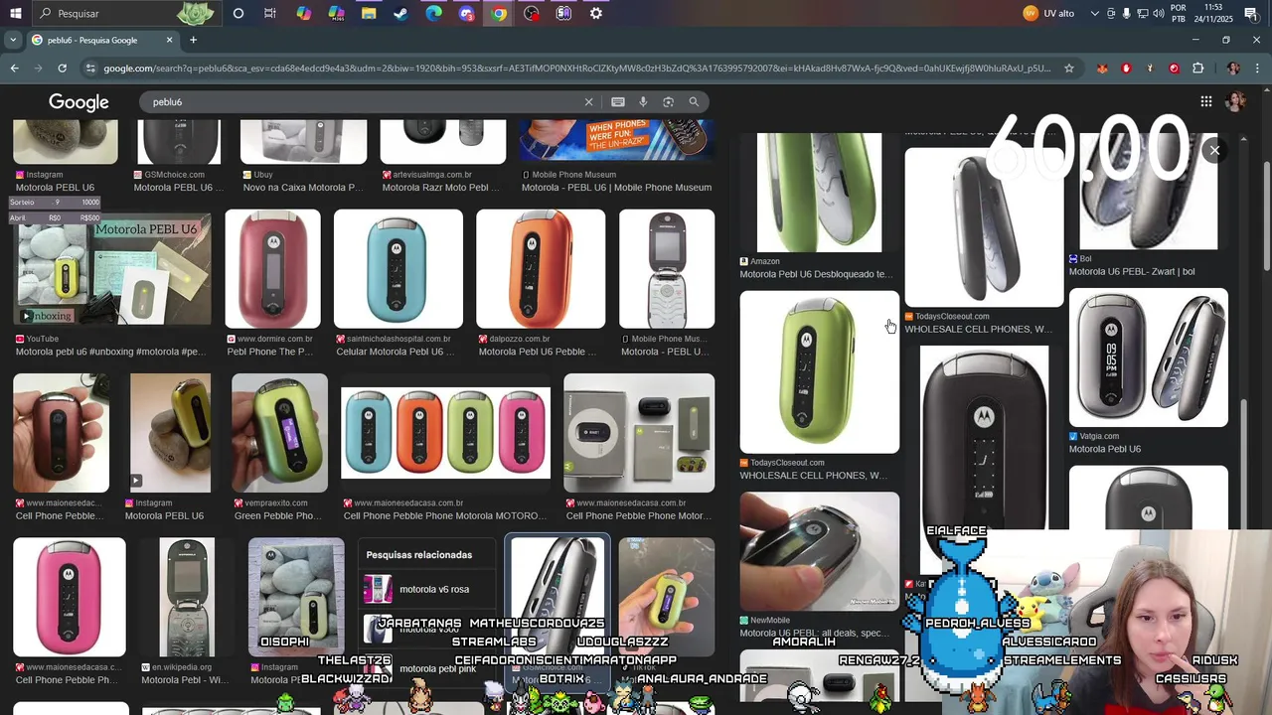Click the pebIu6 search input field

(x=363, y=102)
